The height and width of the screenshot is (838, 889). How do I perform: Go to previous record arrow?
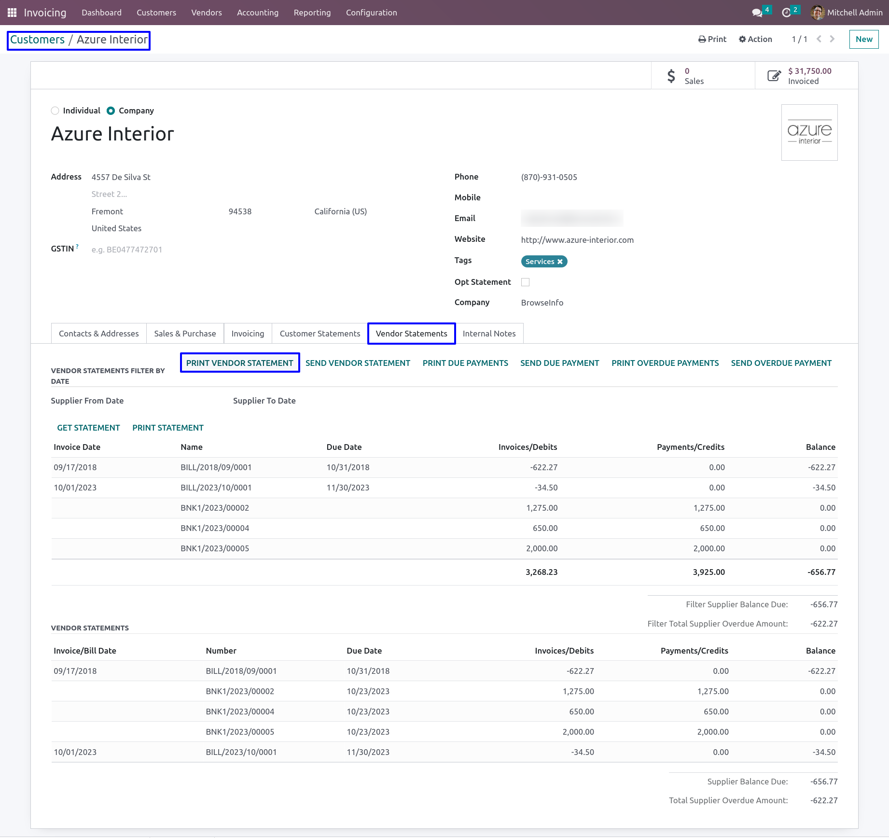tap(819, 39)
